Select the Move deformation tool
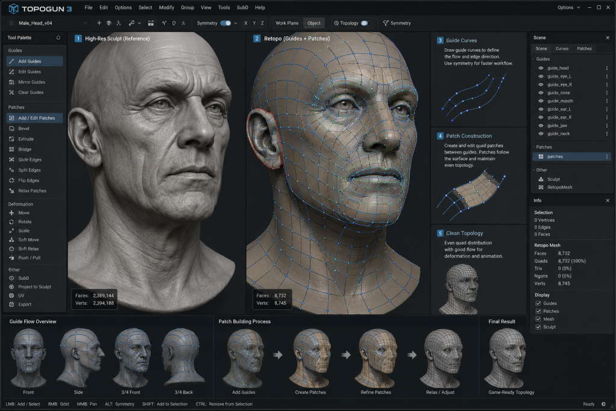This screenshot has height=411, width=616. (x=34, y=213)
